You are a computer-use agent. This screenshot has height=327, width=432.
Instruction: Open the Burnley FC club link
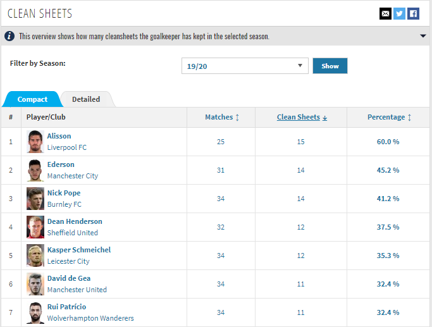pyautogui.click(x=64, y=204)
